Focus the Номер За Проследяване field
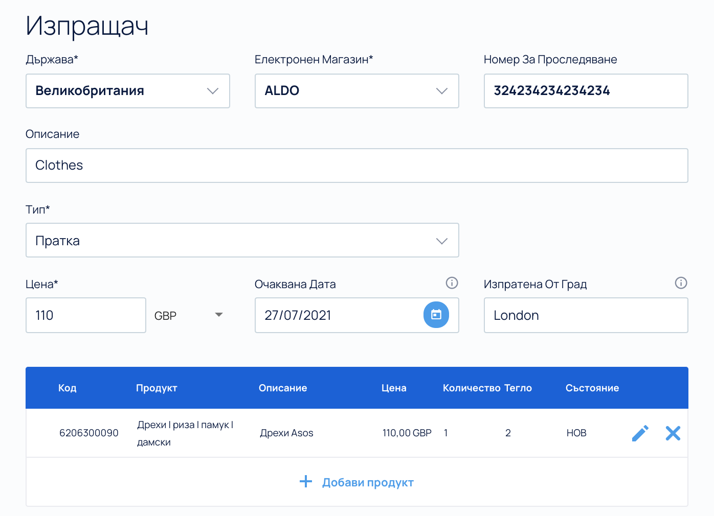The height and width of the screenshot is (516, 714). [x=586, y=91]
